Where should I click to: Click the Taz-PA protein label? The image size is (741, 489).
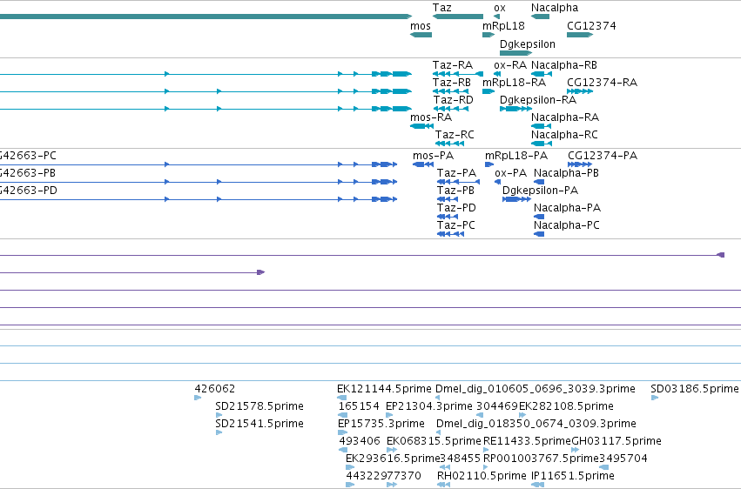pyautogui.click(x=456, y=173)
